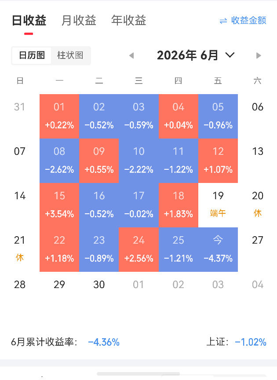Expand the 2026年 6月 month picker chevron

(230, 55)
